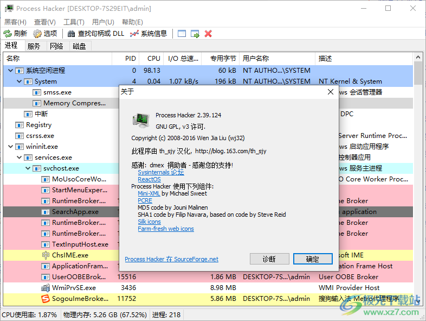Click the TextInputHost.exe process icon
The height and width of the screenshot is (321, 426).
coord(46,244)
